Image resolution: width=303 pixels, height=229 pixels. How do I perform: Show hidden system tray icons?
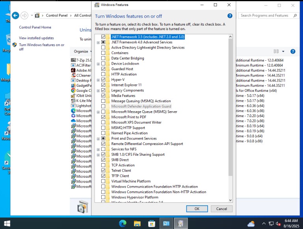264,223
